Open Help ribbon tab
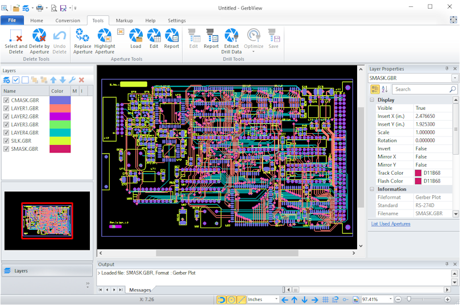Image resolution: width=460 pixels, height=305 pixels. click(150, 20)
